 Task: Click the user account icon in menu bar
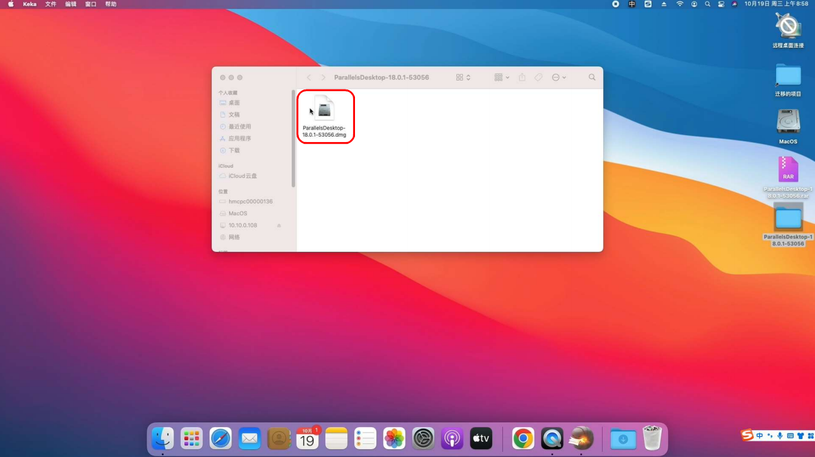coord(694,4)
